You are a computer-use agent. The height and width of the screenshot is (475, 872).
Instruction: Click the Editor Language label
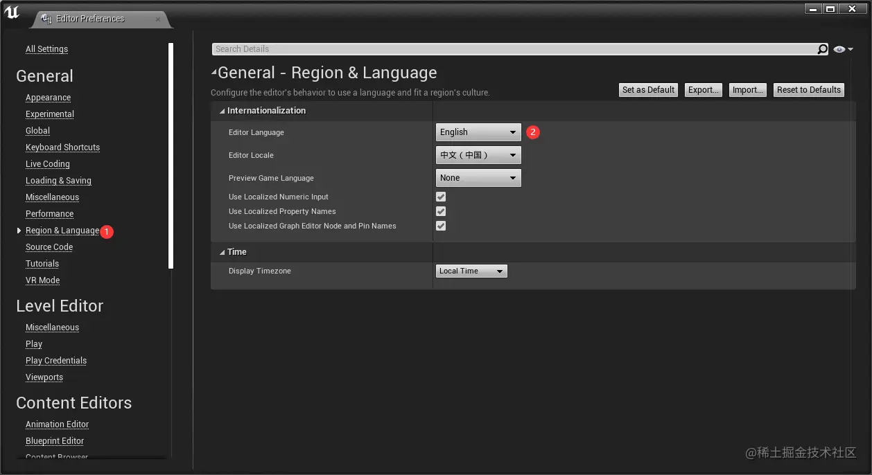point(256,132)
